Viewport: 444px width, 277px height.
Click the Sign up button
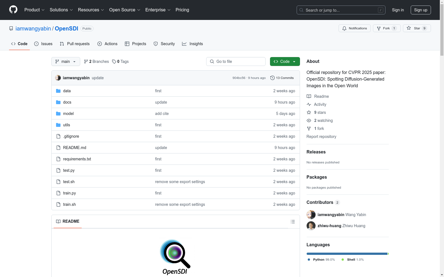421,10
